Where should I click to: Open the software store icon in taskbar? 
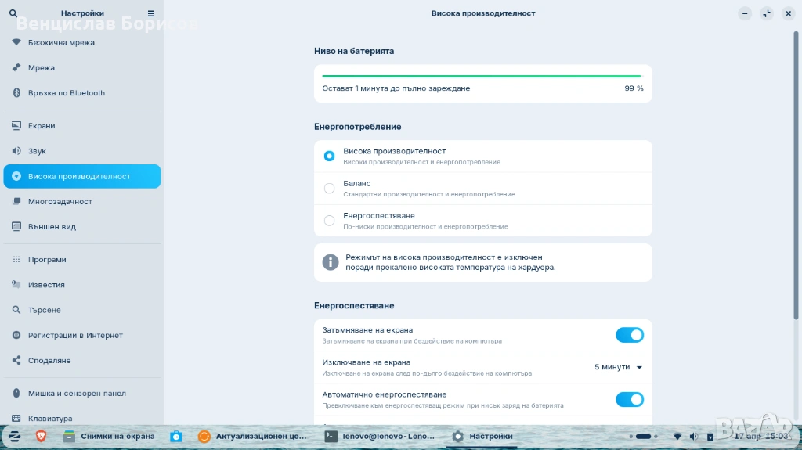176,436
